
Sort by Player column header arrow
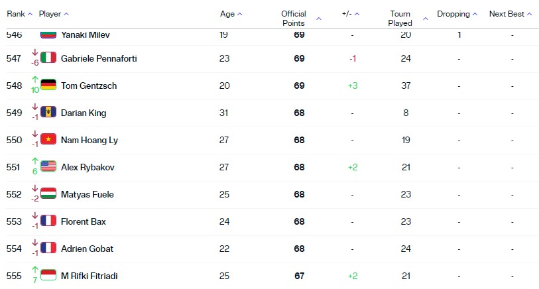coord(66,14)
